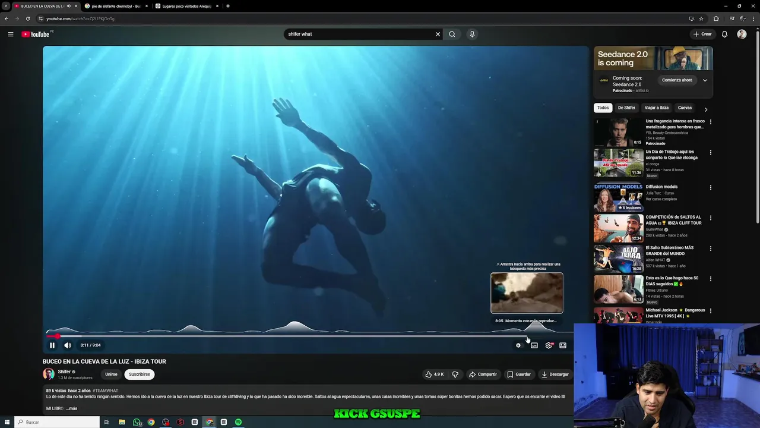The width and height of the screenshot is (760, 428).
Task: Open El Salto Subterráneo thumbnail
Action: pos(618,258)
